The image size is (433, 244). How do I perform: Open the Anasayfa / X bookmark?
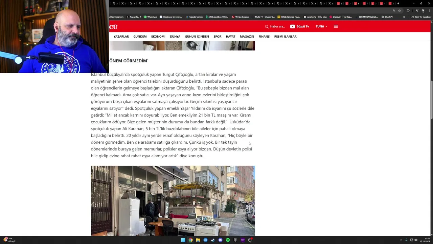[x=134, y=17]
